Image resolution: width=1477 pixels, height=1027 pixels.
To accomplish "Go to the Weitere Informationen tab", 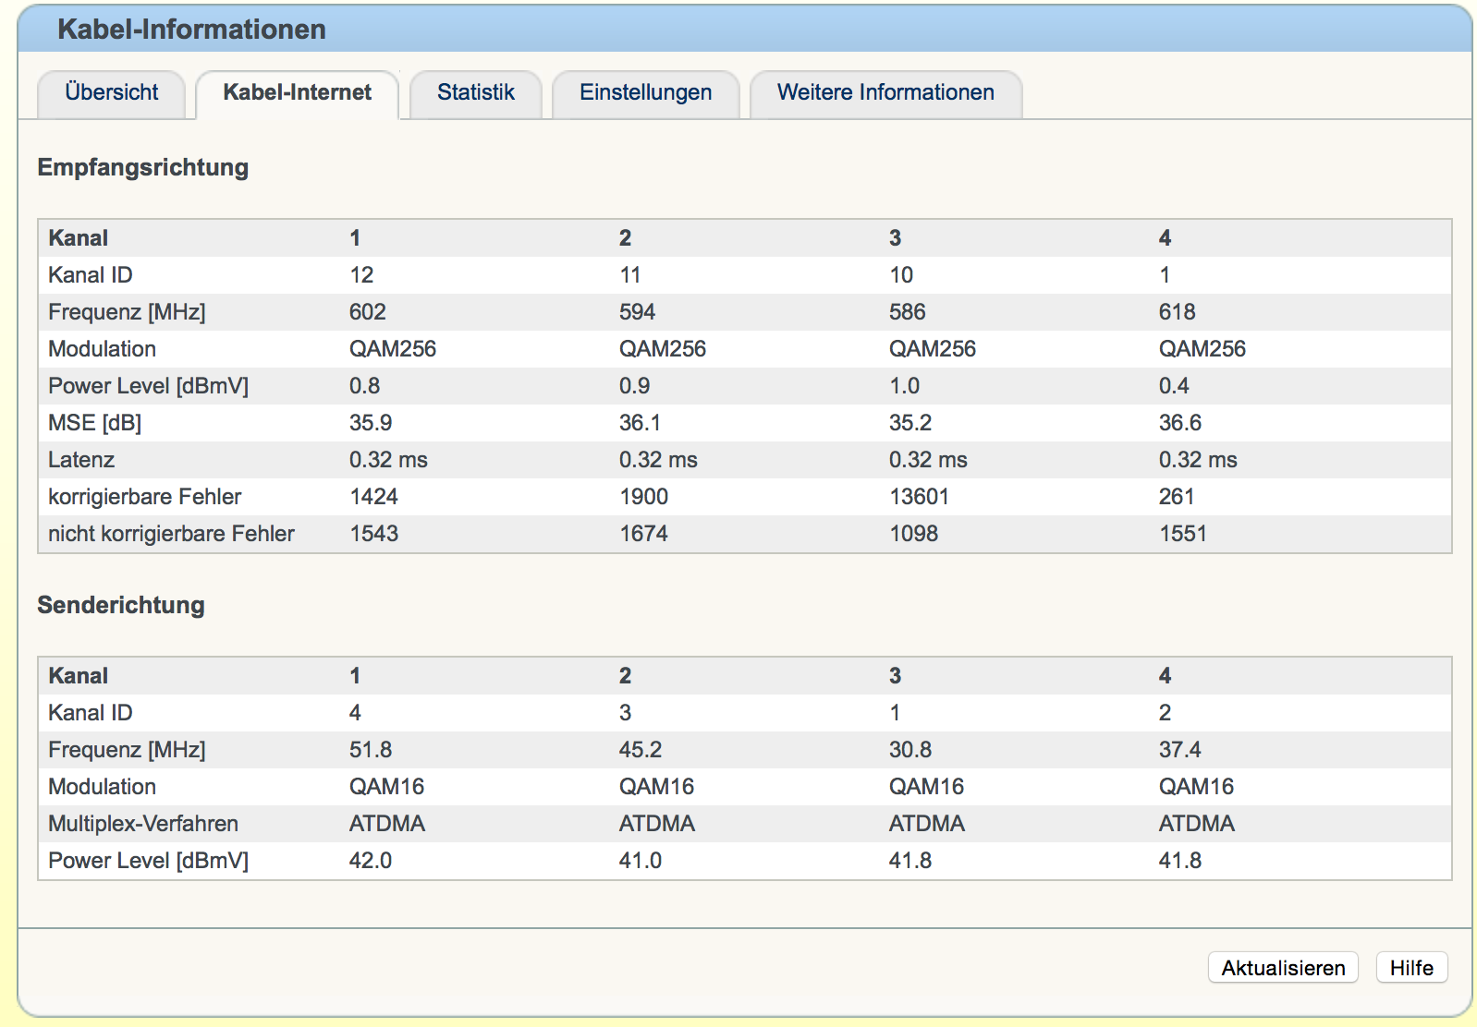I will coord(885,93).
